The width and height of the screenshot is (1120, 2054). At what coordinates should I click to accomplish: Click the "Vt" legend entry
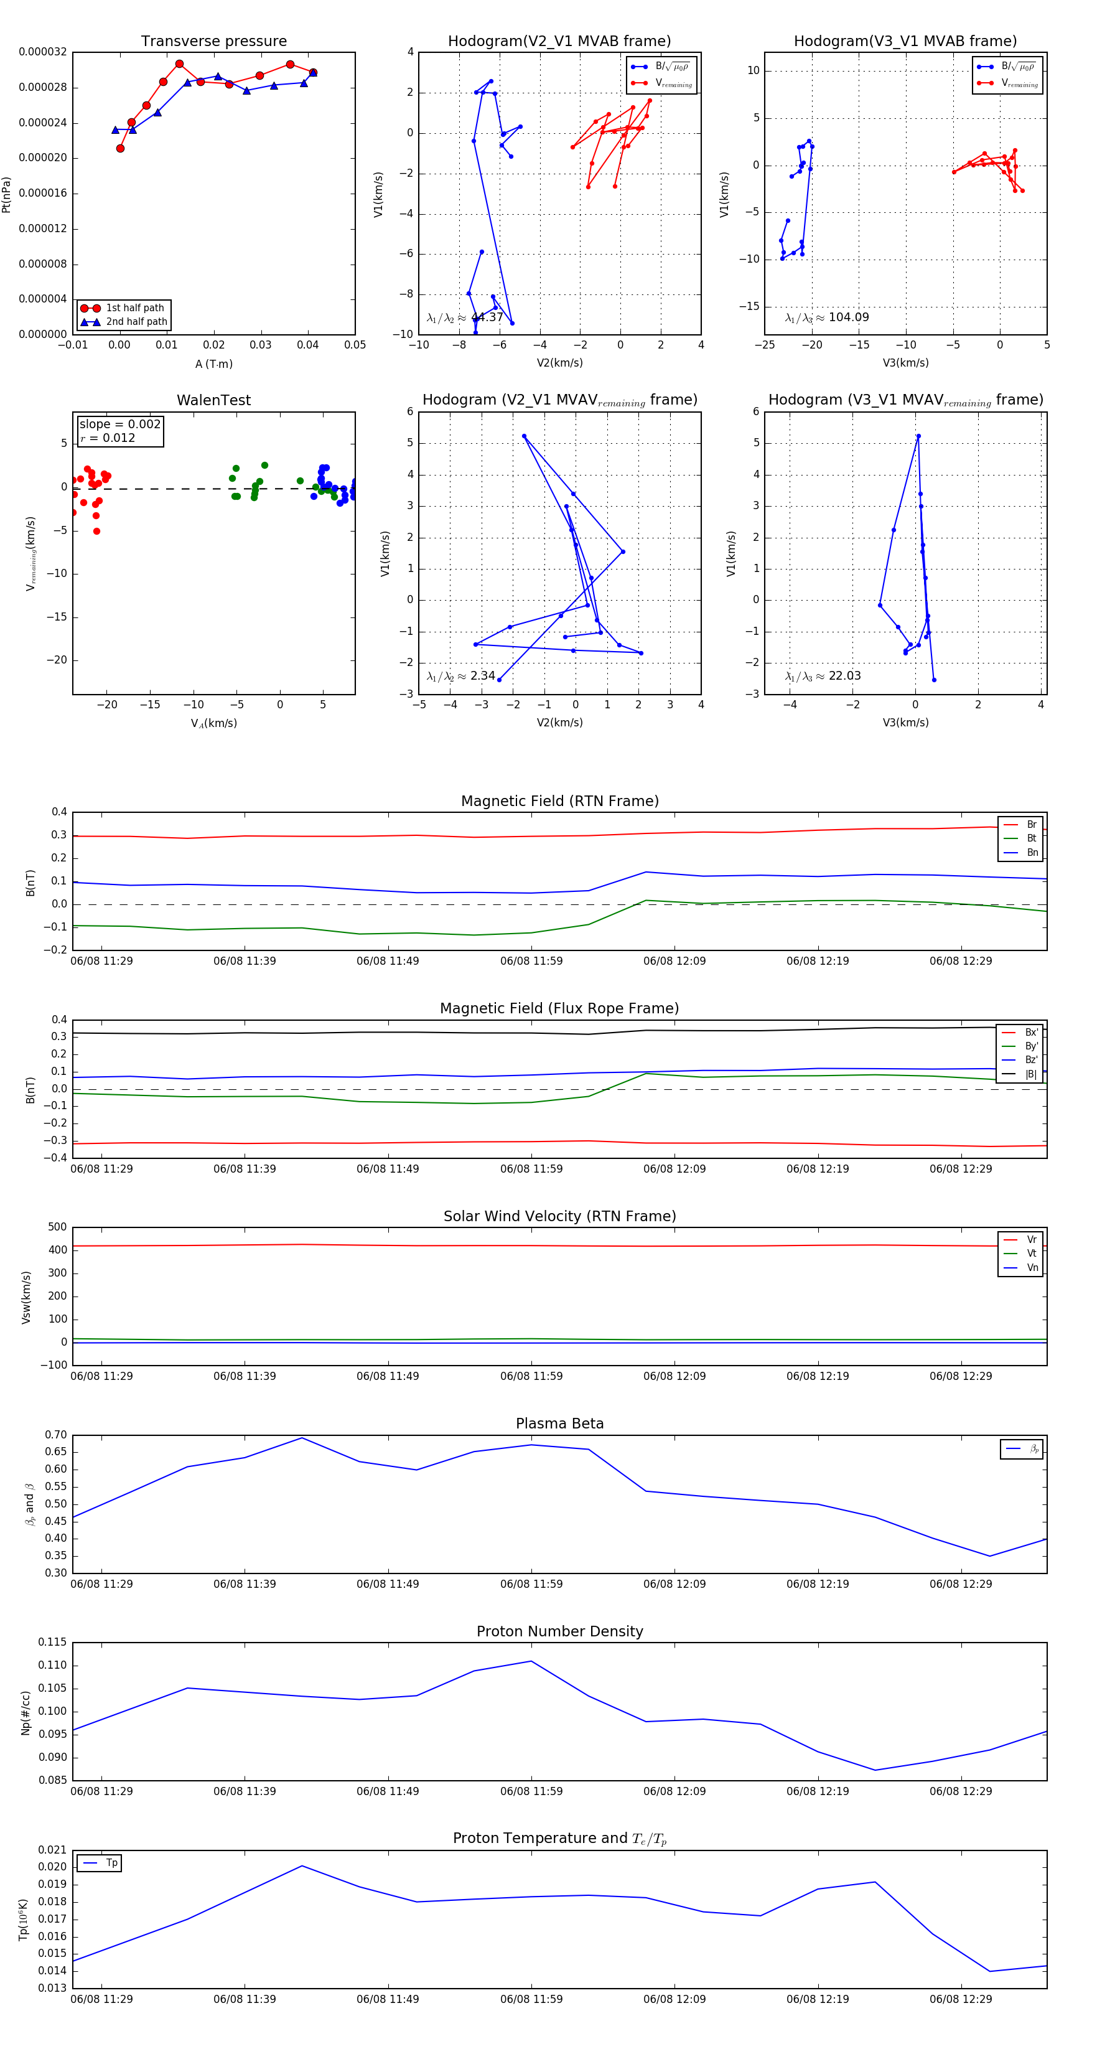pos(1020,1254)
